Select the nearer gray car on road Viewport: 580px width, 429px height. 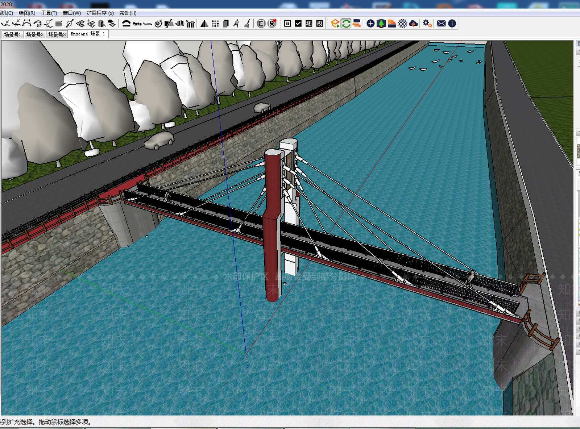click(x=159, y=140)
